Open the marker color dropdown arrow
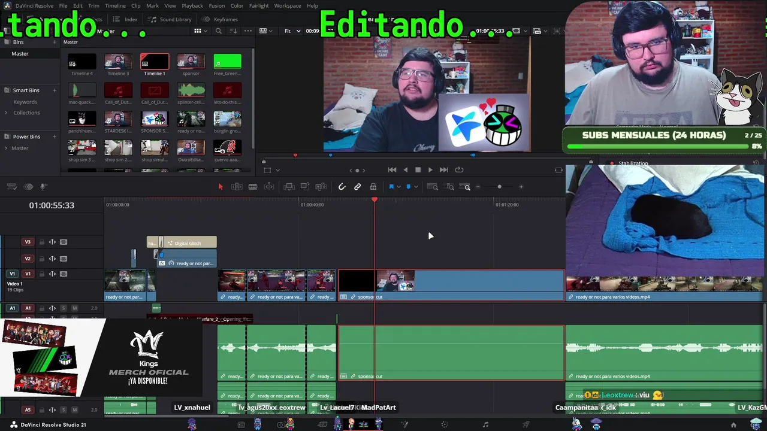Screen dimensions: 767x431 pyautogui.click(x=416, y=187)
